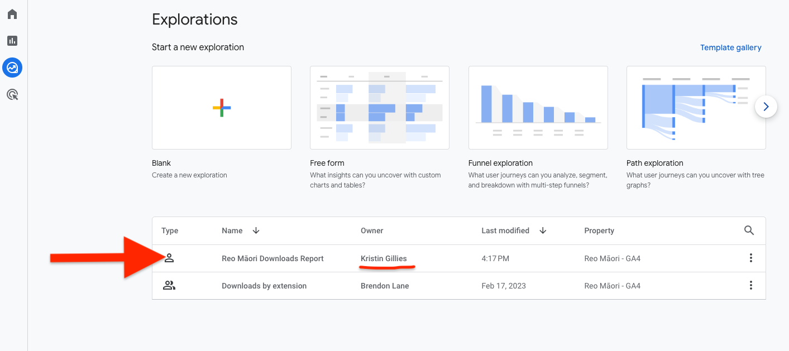The width and height of the screenshot is (789, 351).
Task: Start a Path exploration
Action: (696, 107)
